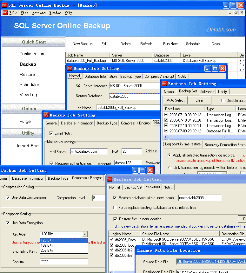Click BK icon of upper Restore Job Setting window
This screenshot has height=273, width=246.
point(164,83)
